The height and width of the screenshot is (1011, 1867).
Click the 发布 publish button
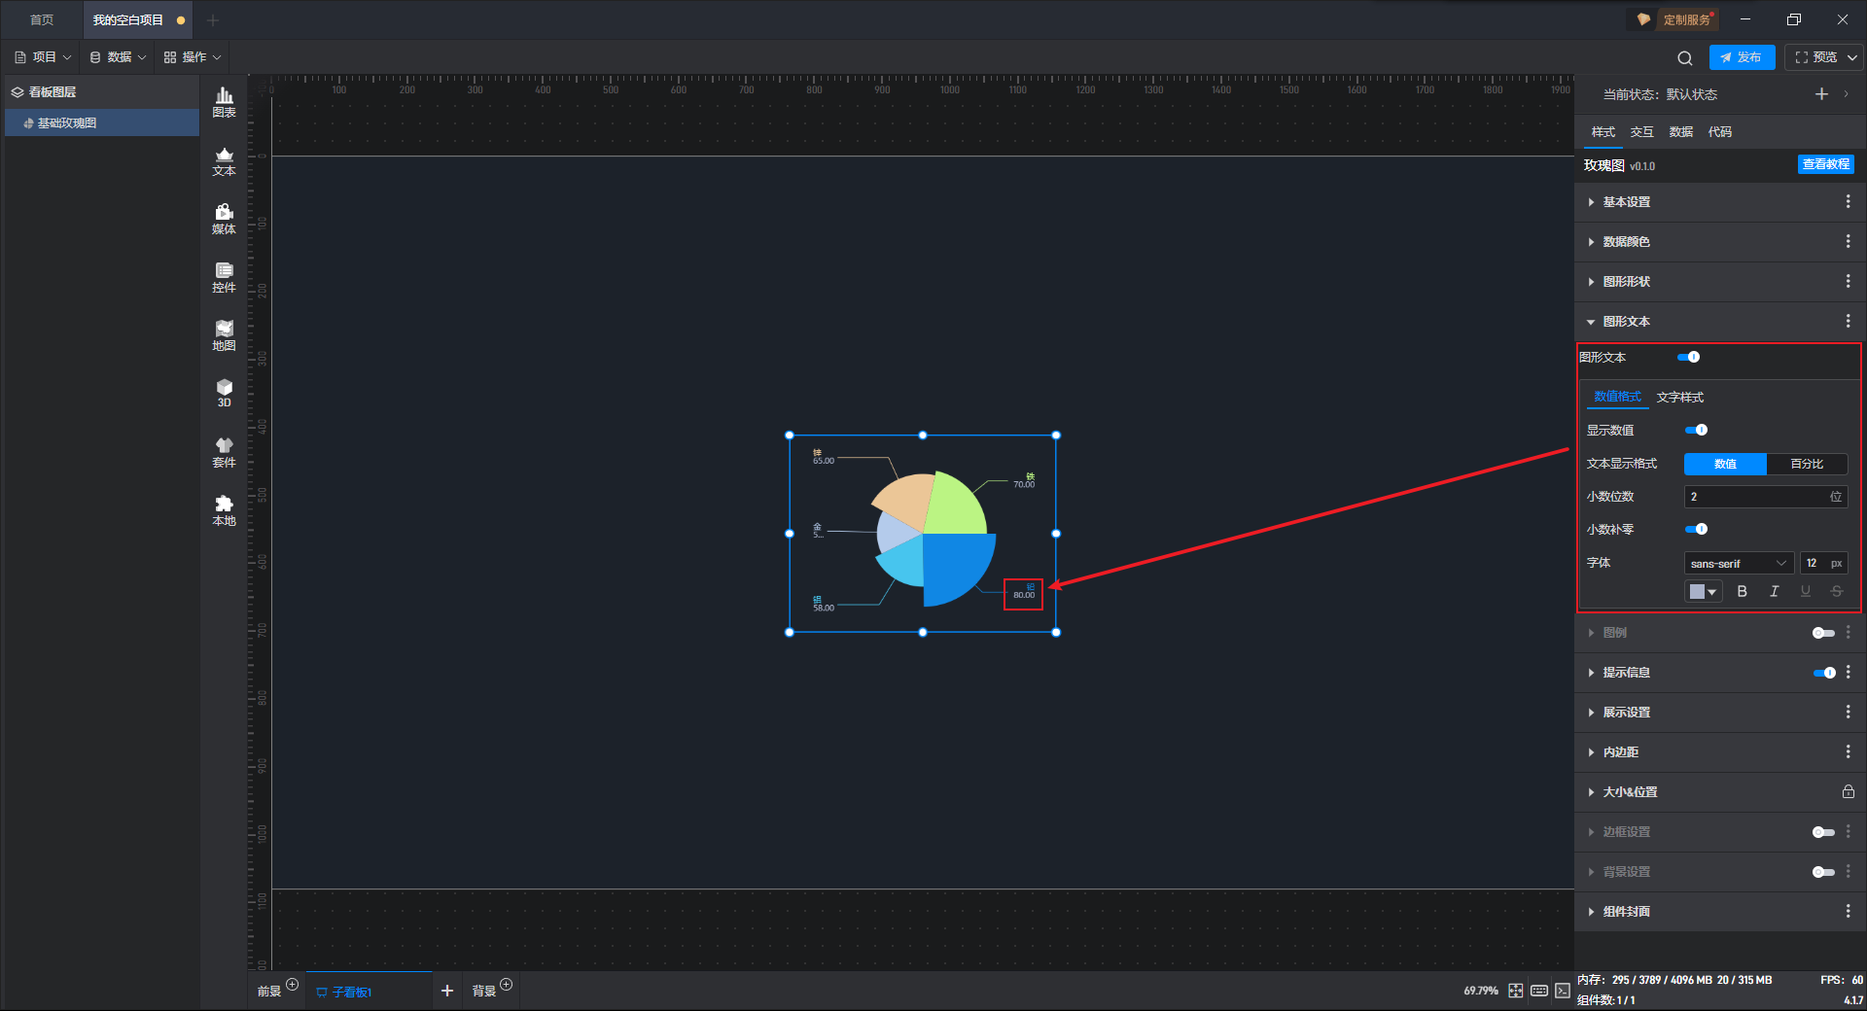click(1742, 58)
